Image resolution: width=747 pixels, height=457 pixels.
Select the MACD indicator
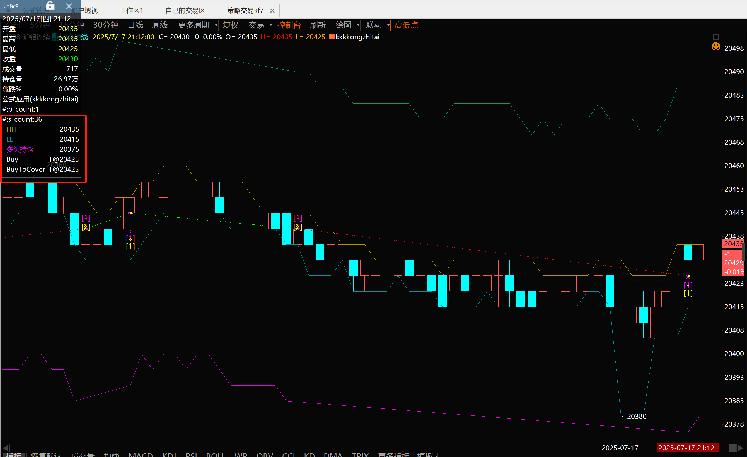tap(141, 454)
